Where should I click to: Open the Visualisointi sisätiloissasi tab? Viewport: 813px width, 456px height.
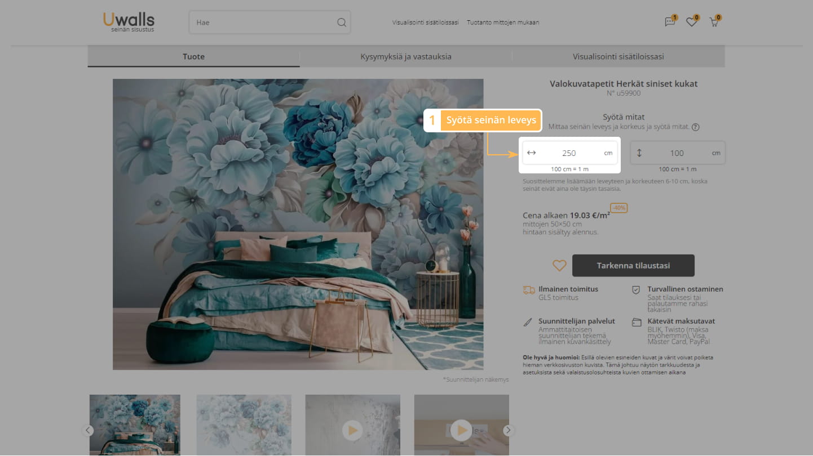pos(618,57)
